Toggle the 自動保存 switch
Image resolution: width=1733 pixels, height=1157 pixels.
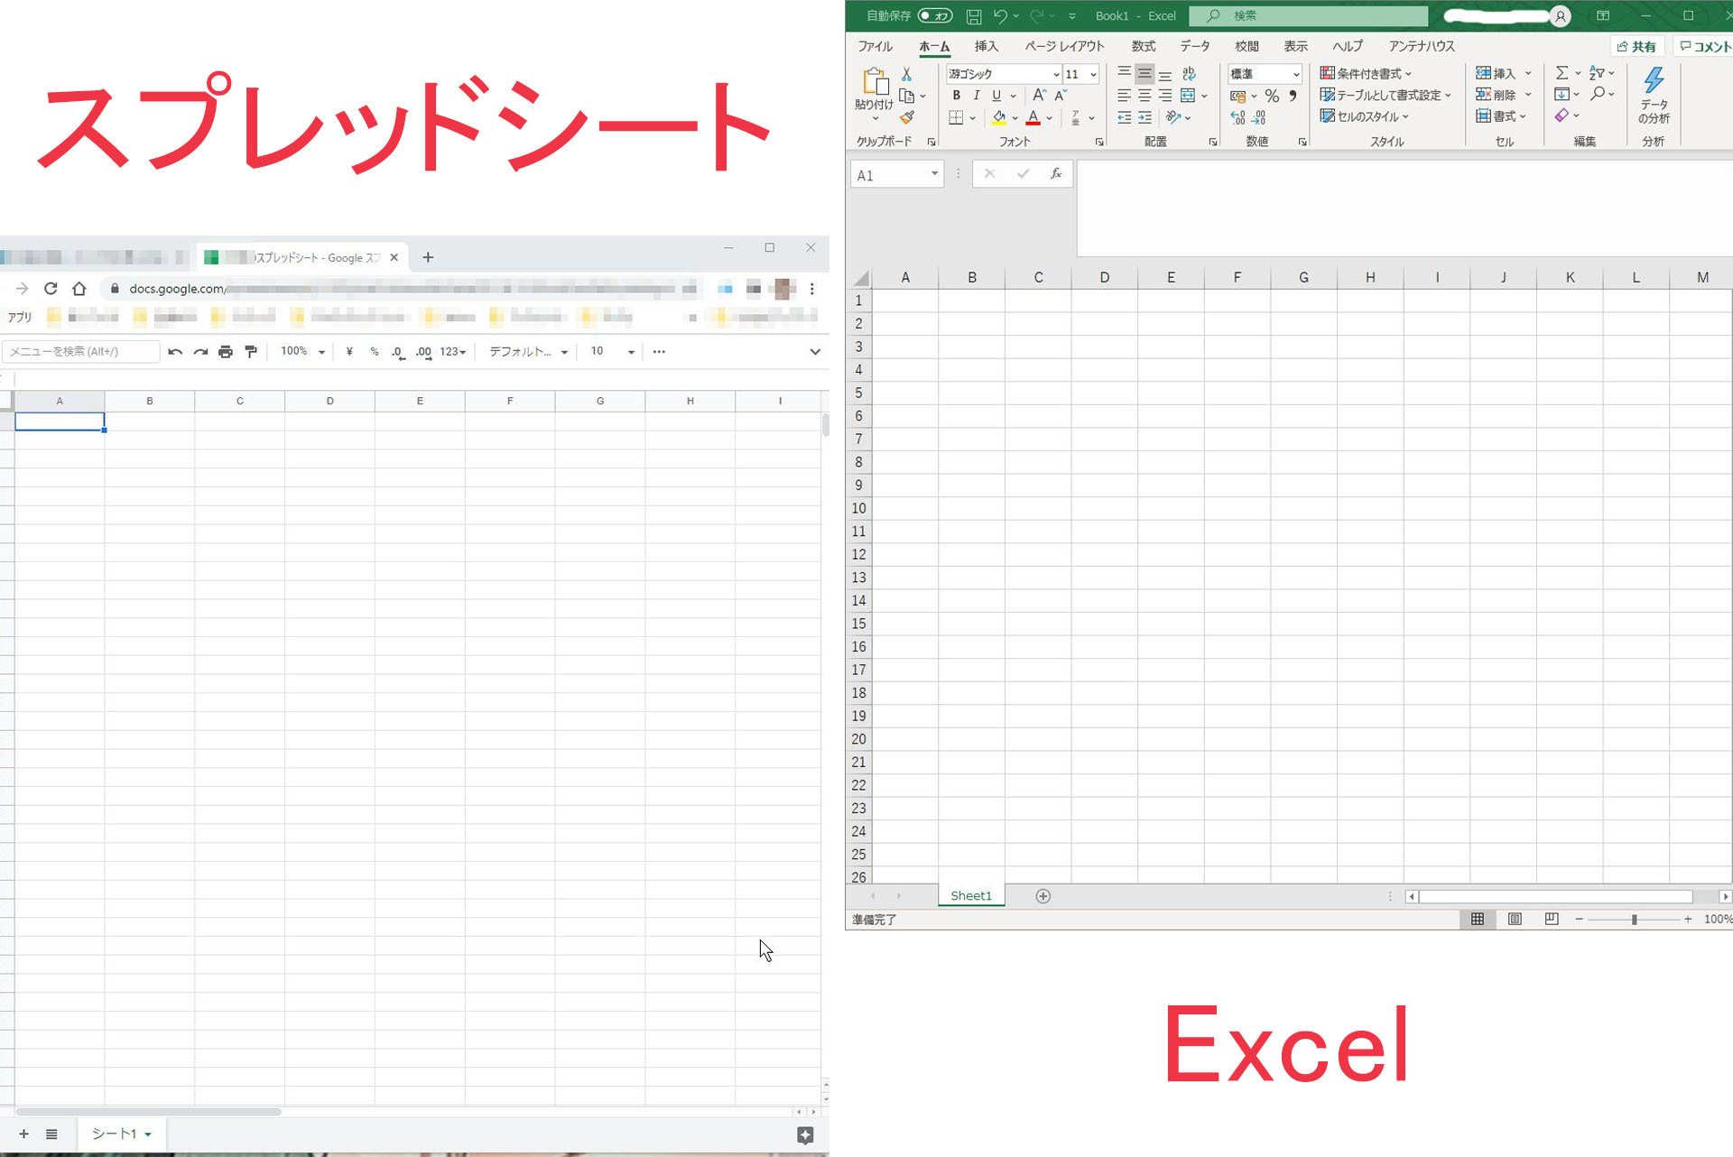(x=935, y=16)
